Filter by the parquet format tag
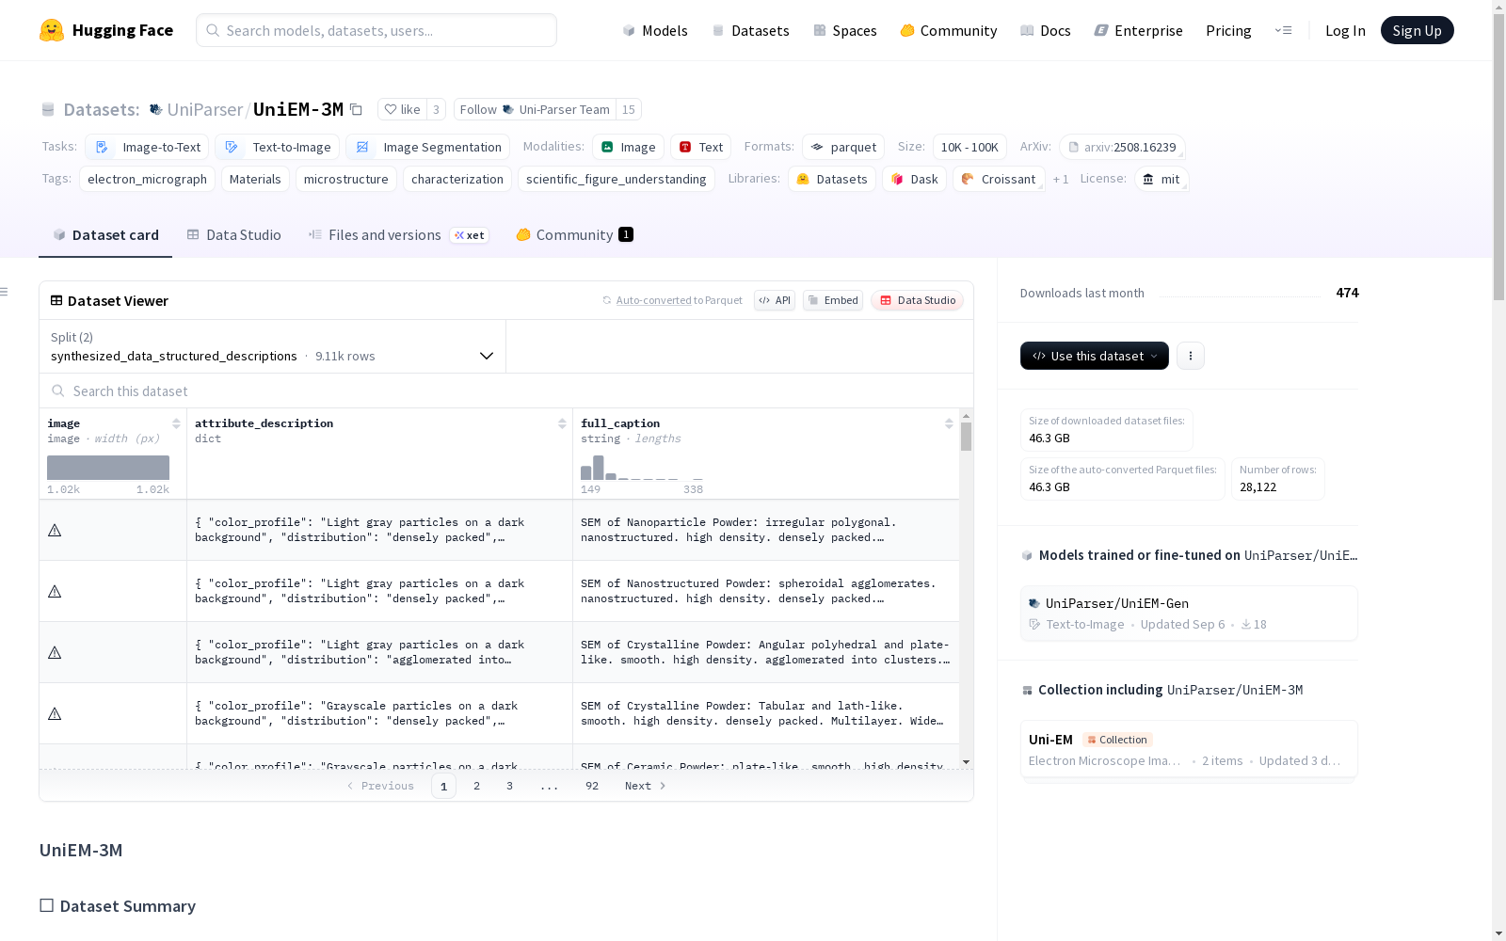The image size is (1506, 941). [x=843, y=147]
